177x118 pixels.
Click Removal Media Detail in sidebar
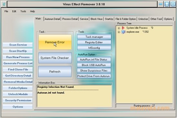(x=18, y=82)
